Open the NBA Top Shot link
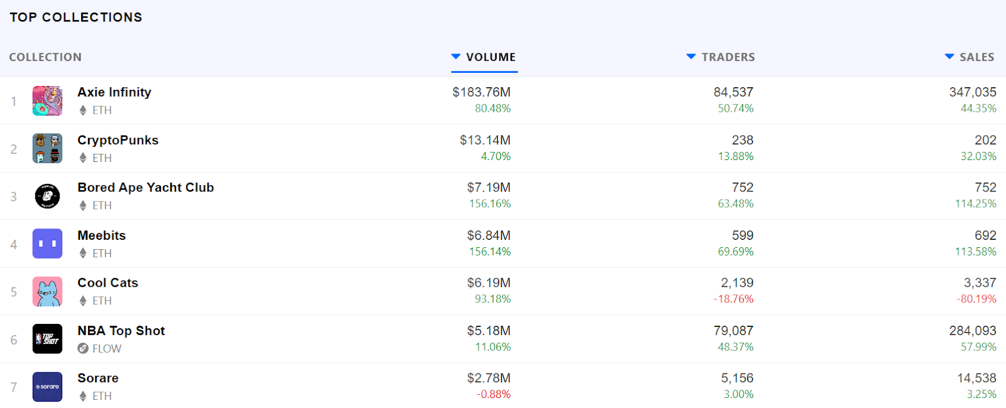 tap(121, 331)
